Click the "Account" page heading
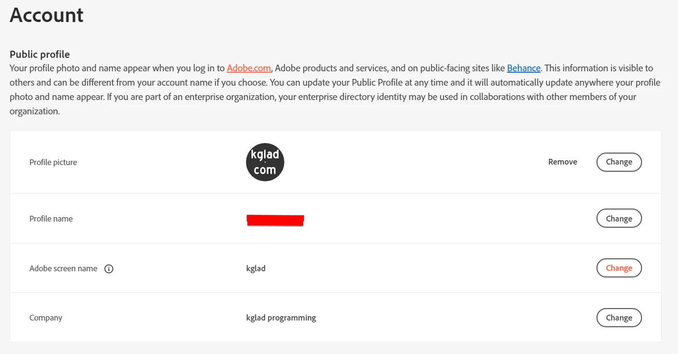The height and width of the screenshot is (354, 678). coord(47,15)
